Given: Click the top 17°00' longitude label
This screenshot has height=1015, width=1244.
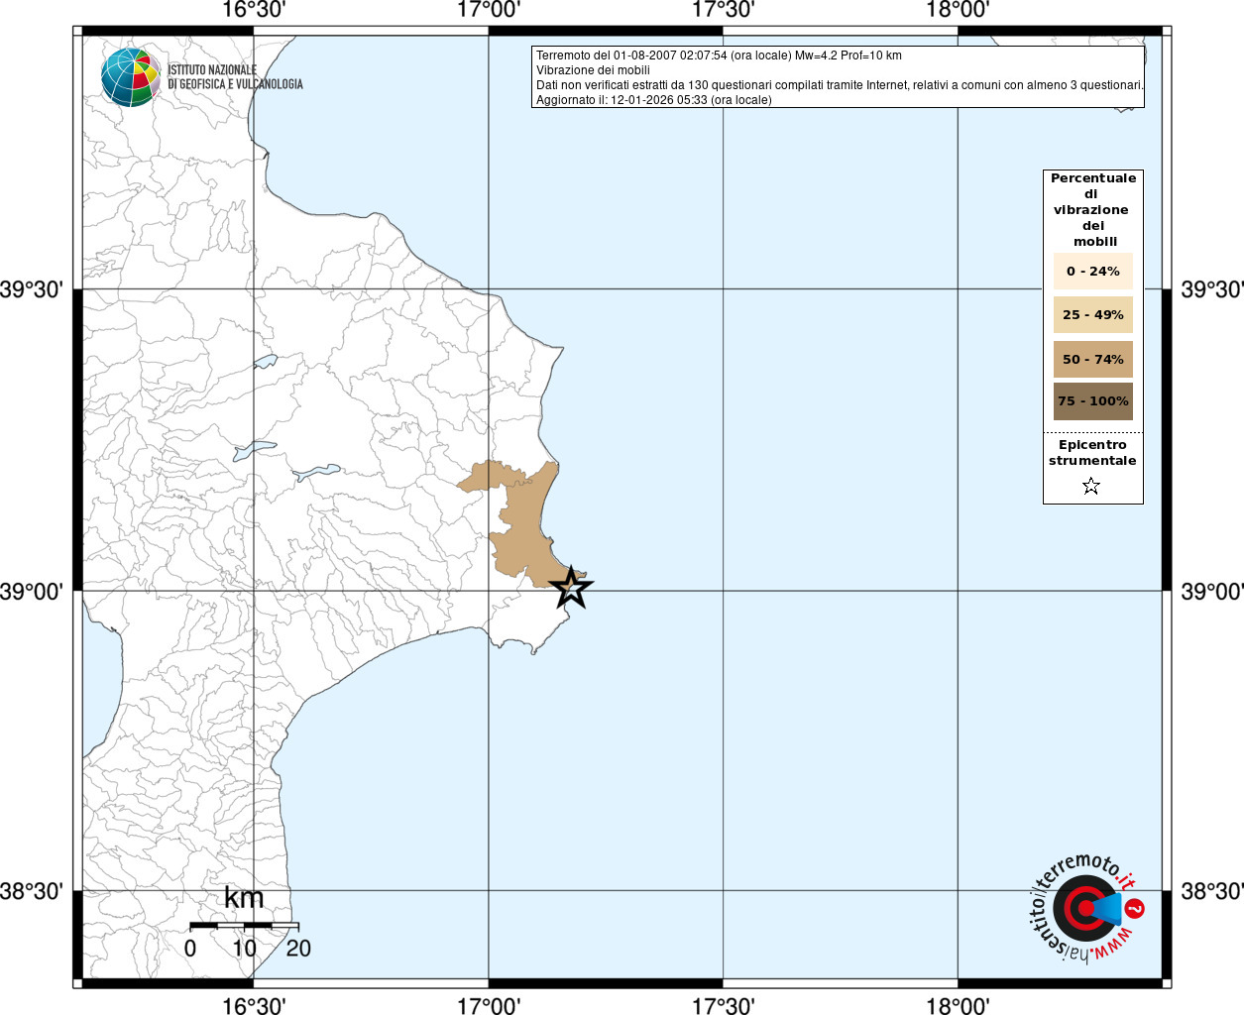Looking at the screenshot, I should pos(489,11).
